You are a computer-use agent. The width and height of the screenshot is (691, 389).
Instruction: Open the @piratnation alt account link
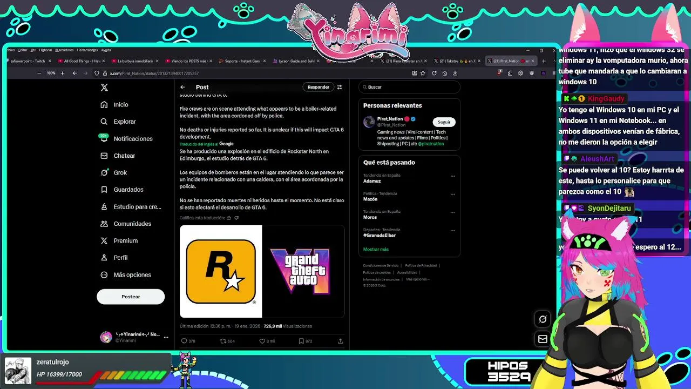[x=430, y=144]
